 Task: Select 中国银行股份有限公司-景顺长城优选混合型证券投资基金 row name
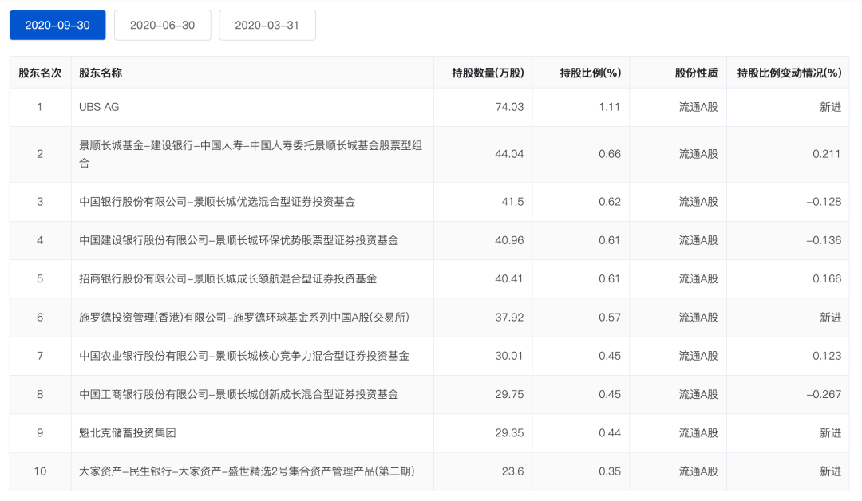(x=217, y=202)
